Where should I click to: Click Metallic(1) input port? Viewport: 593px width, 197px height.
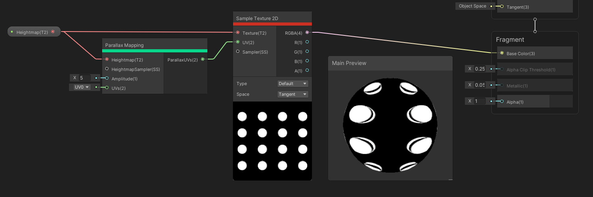tap(502, 85)
